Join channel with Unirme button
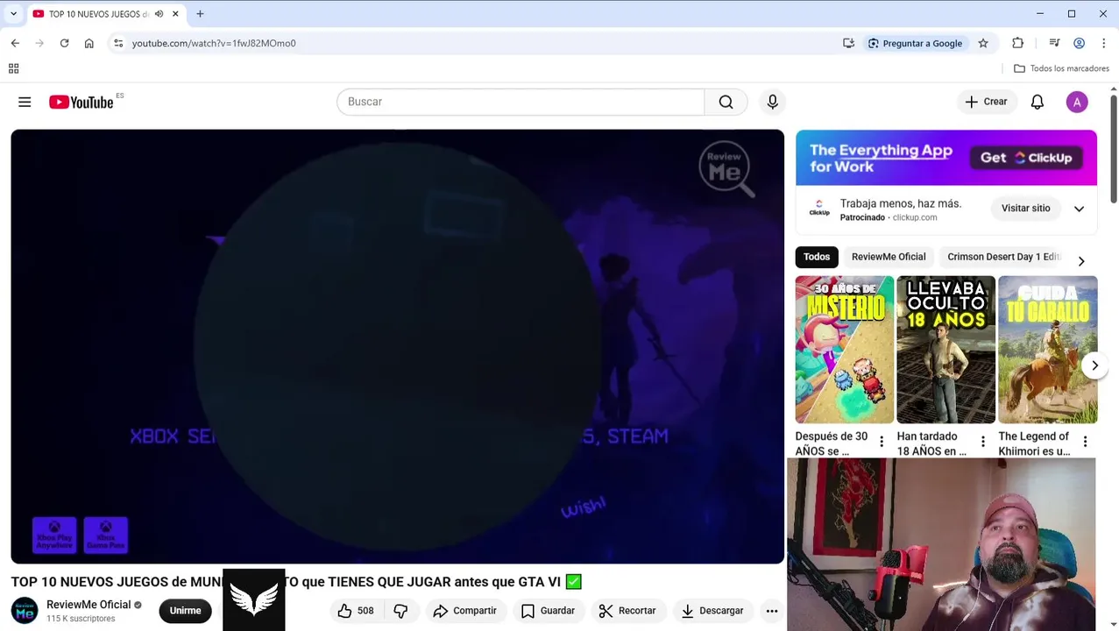This screenshot has width=1119, height=631. 185,611
